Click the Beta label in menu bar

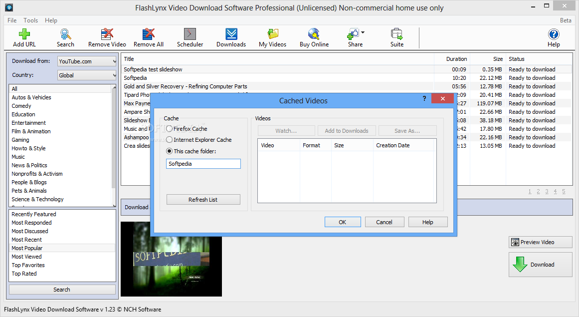tap(566, 20)
